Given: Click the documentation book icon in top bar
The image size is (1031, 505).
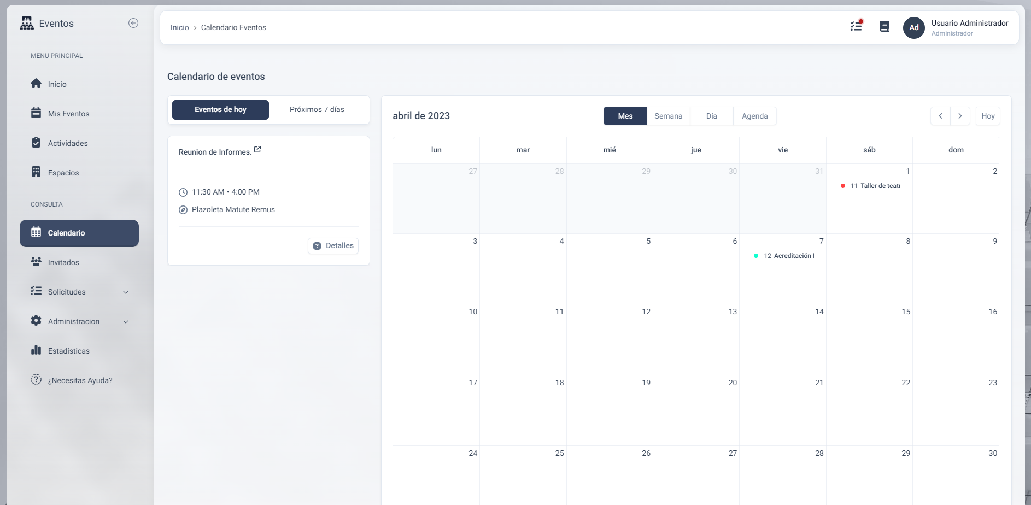Looking at the screenshot, I should [x=884, y=26].
